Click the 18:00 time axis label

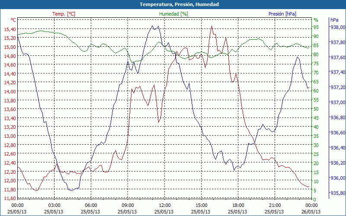pos(238,206)
